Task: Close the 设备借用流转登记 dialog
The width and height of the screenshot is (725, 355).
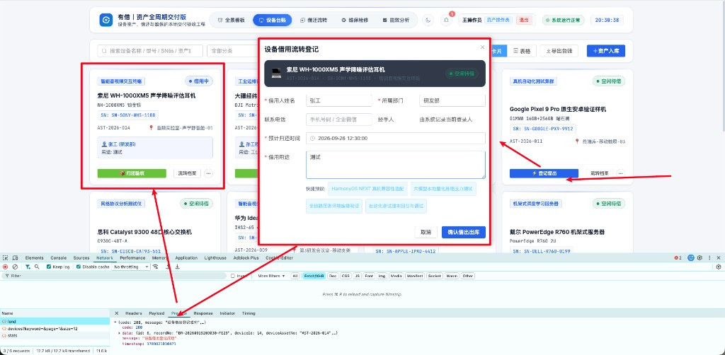Action: (482, 47)
